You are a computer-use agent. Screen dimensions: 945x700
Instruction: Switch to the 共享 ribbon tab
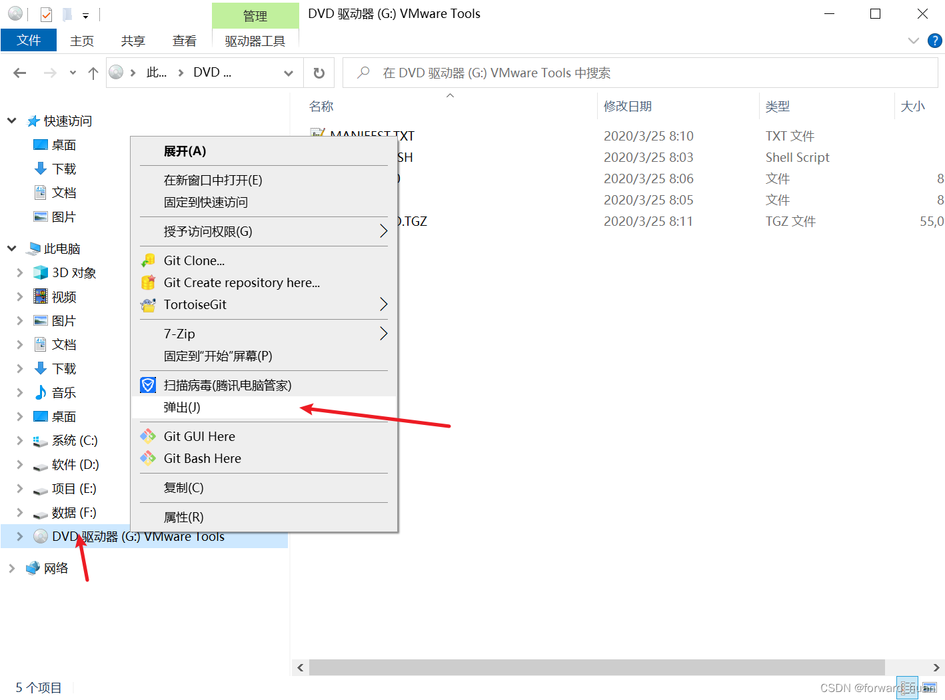click(133, 41)
